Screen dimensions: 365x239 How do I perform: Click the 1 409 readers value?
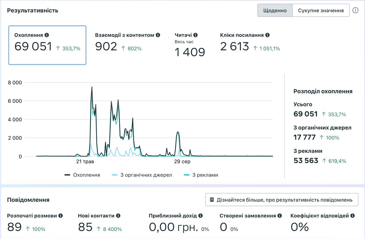click(190, 52)
